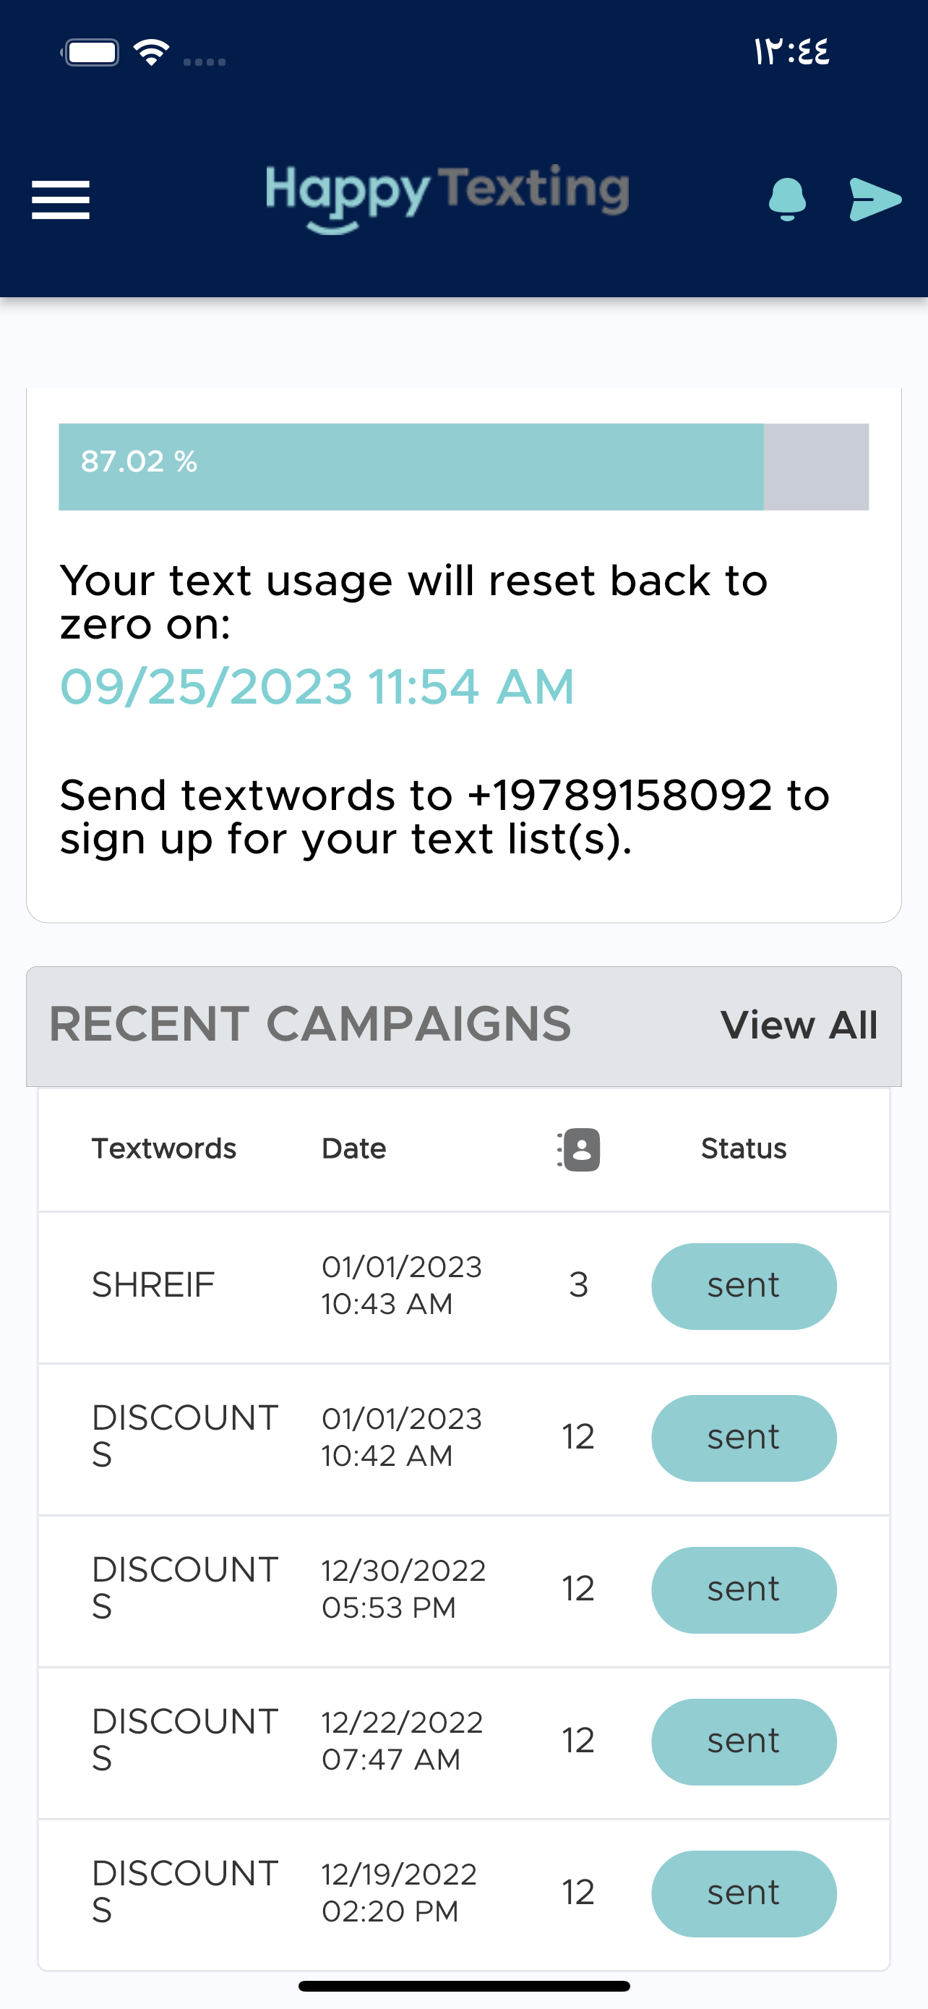Tap sent status for 12/30/2022 campaign

pyautogui.click(x=743, y=1590)
